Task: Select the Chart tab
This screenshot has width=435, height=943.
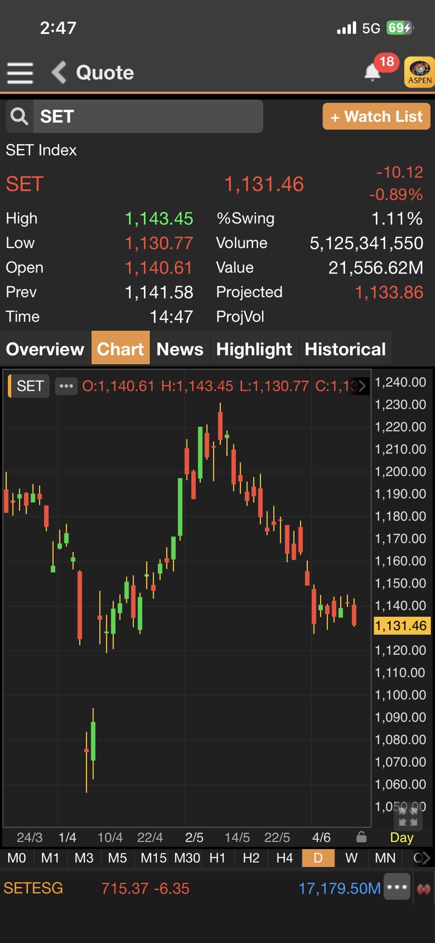Action: (120, 349)
